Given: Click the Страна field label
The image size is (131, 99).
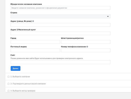Looking at the screenshot, I should pos(14,13).
